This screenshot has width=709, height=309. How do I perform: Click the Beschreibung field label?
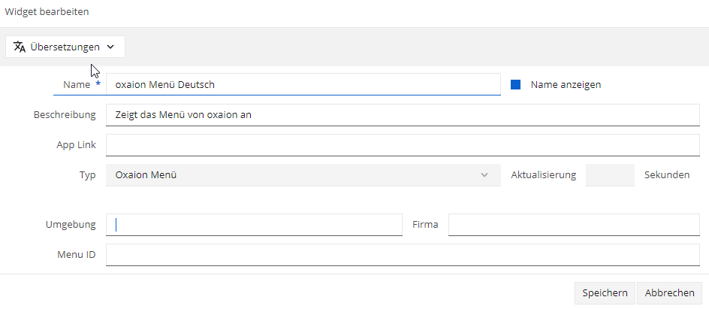(x=65, y=115)
